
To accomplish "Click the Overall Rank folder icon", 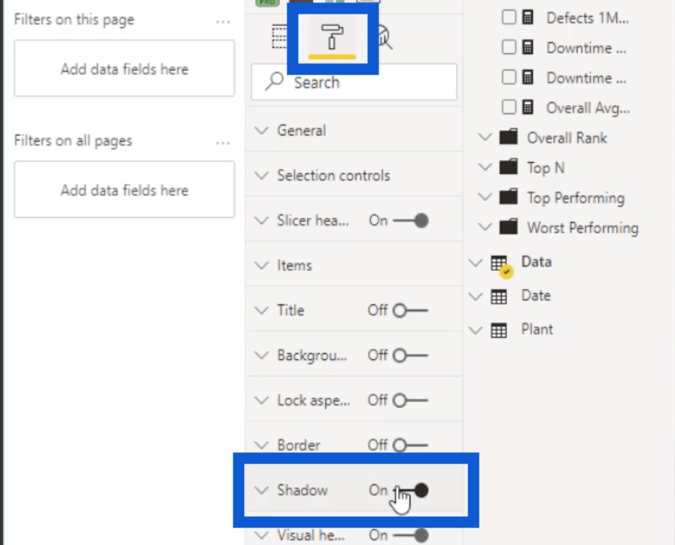I will [x=509, y=137].
